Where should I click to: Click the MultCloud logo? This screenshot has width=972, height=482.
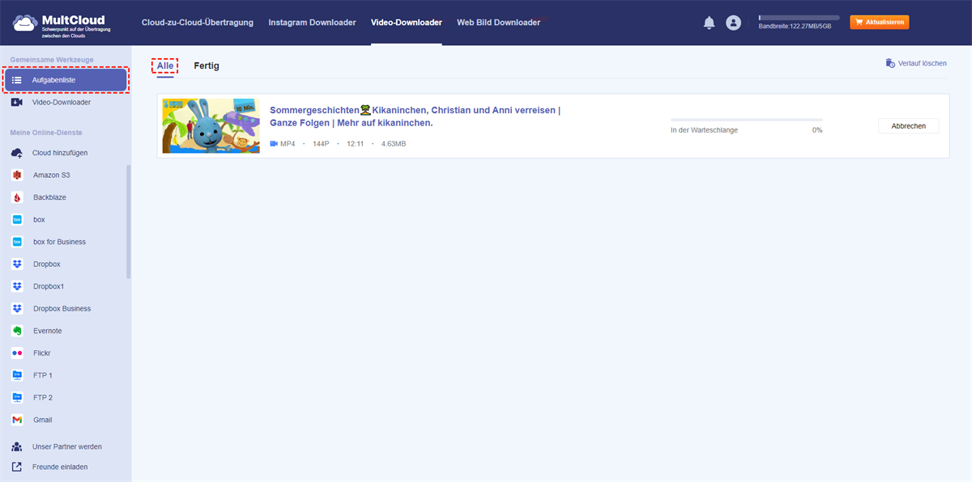(62, 23)
